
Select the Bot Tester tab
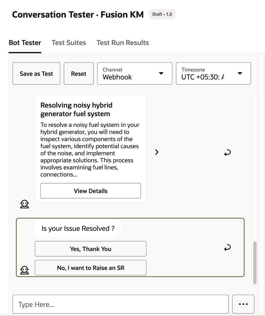click(x=25, y=43)
